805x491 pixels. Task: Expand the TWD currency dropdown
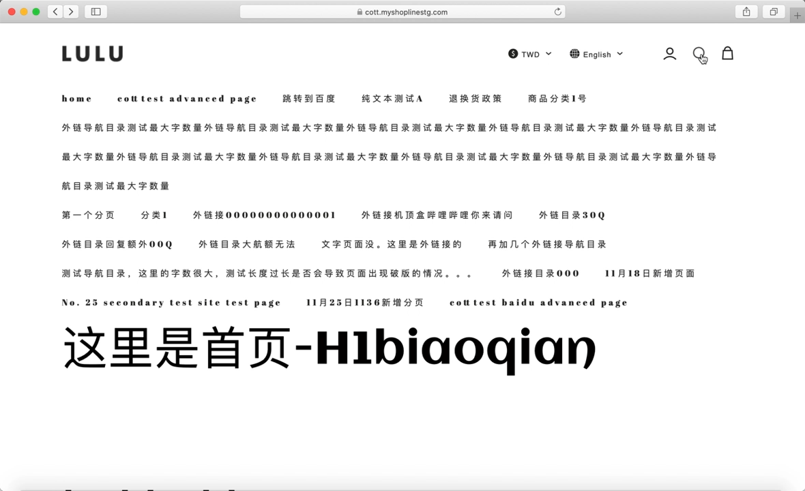[530, 54]
